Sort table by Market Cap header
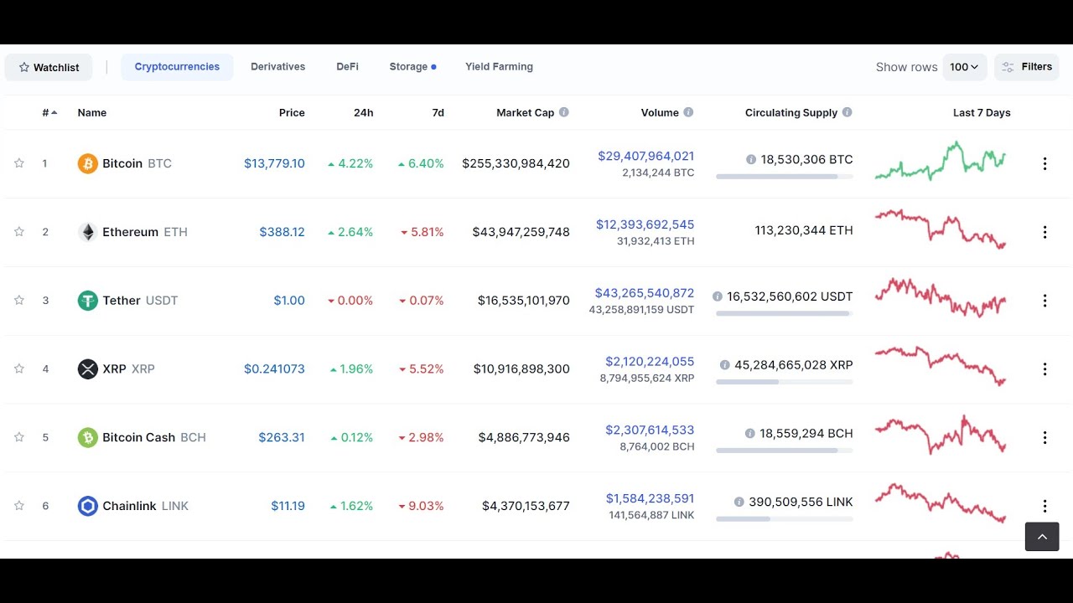This screenshot has width=1073, height=603. click(x=525, y=112)
